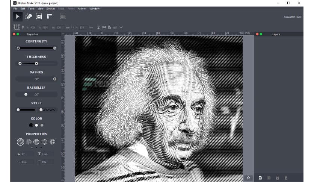
Task: Click the Einstein engraving image on canvas
Action: click(159, 108)
